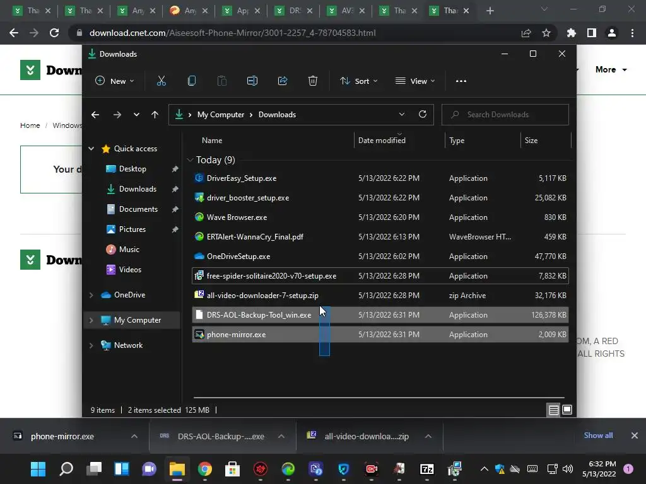Select My Computer in navigation pane
The width and height of the screenshot is (646, 484).
click(x=137, y=320)
